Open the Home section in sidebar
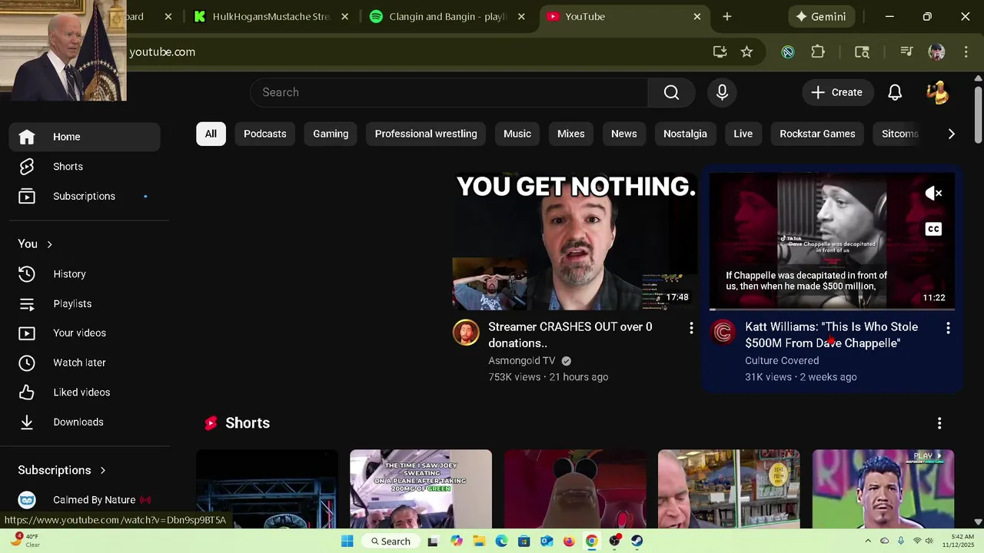This screenshot has width=984, height=553. (85, 137)
